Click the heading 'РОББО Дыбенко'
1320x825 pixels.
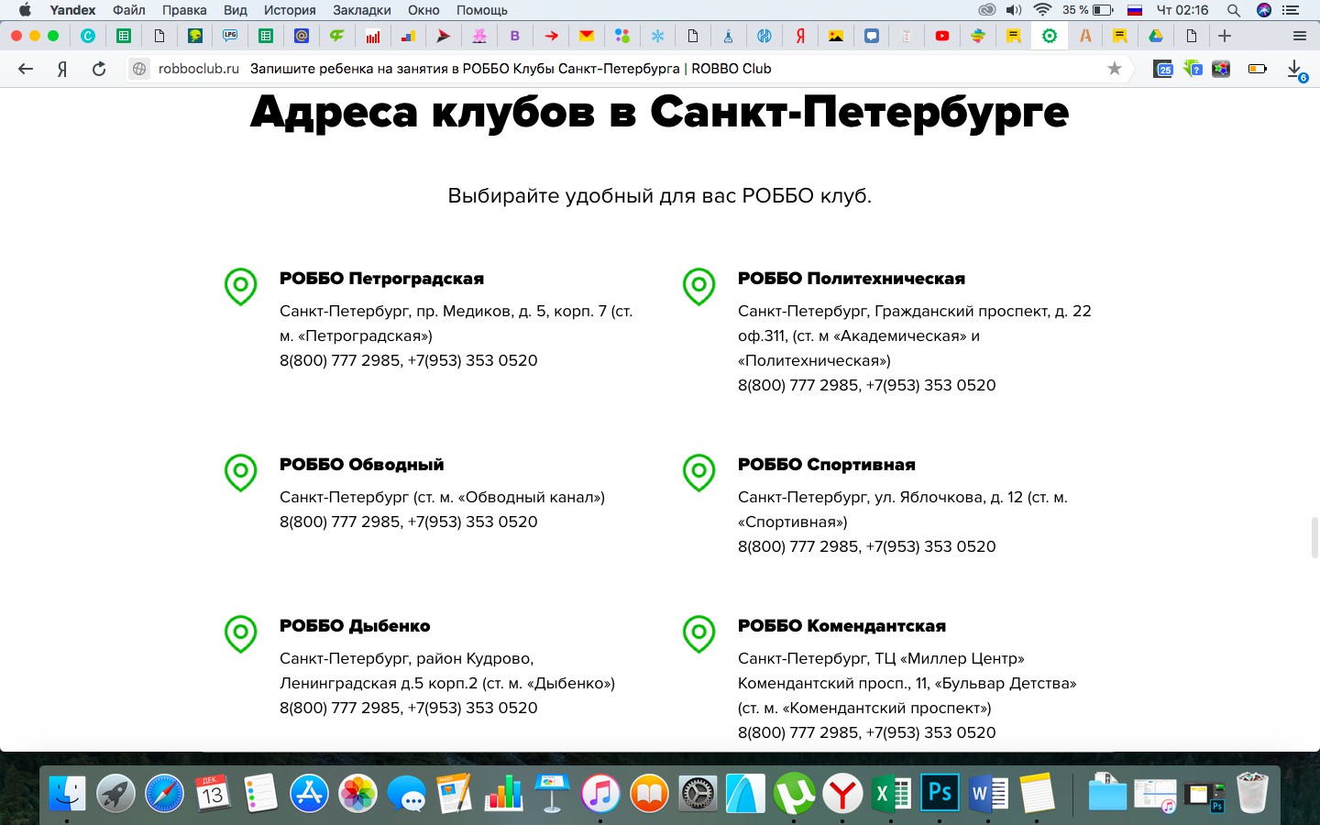355,626
